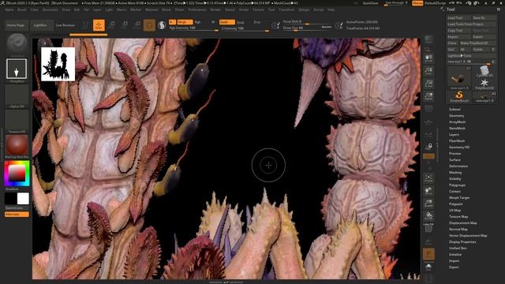
Task: Open the Texture Off slot
Action: coord(17,120)
